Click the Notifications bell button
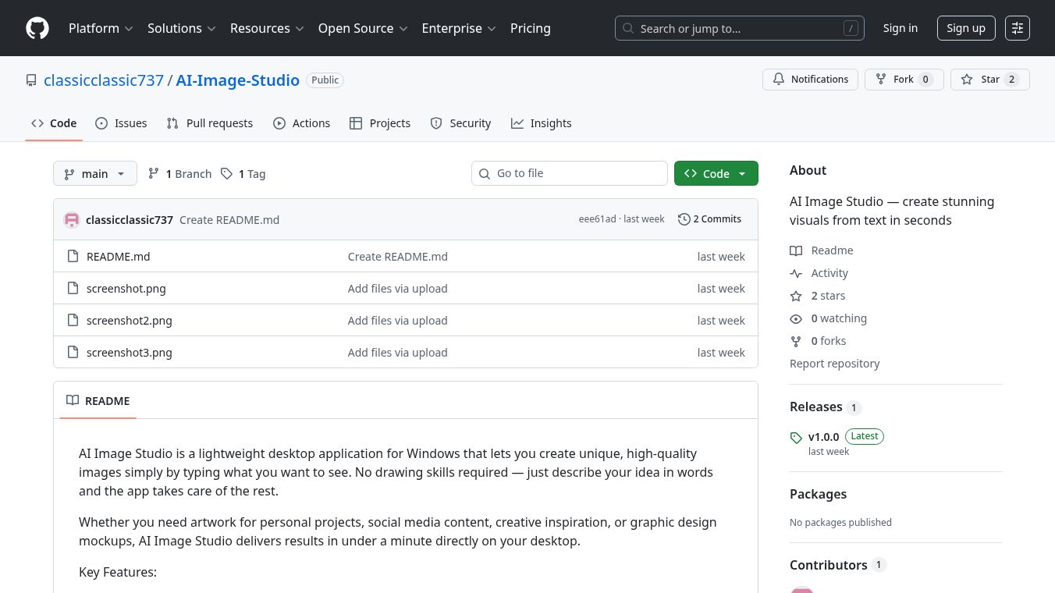Viewport: 1055px width, 593px height. click(810, 80)
